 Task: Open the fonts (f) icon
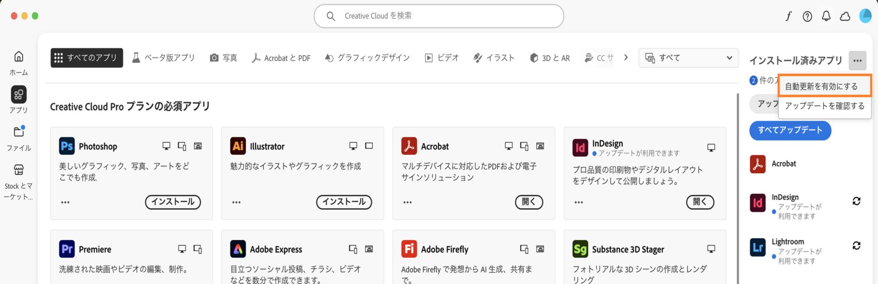pyautogui.click(x=788, y=16)
